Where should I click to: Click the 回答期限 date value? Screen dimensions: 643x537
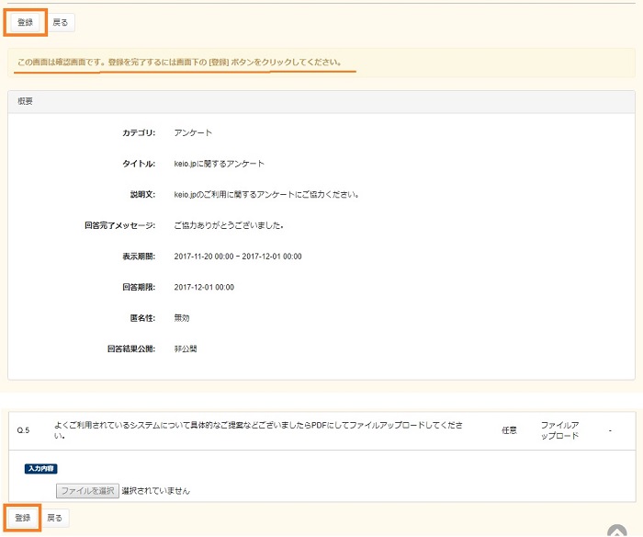[204, 287]
